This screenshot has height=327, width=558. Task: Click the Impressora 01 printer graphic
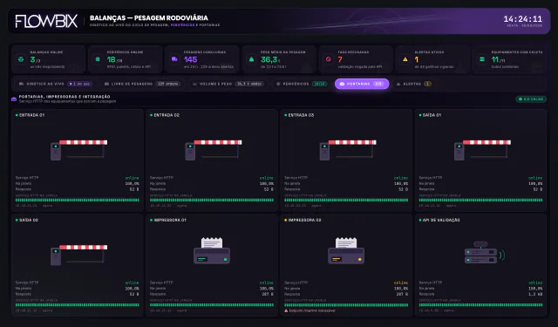pyautogui.click(x=212, y=251)
